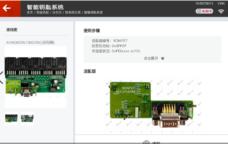
Task: Click the device serial VK08278313
Action: [x=204, y=3]
